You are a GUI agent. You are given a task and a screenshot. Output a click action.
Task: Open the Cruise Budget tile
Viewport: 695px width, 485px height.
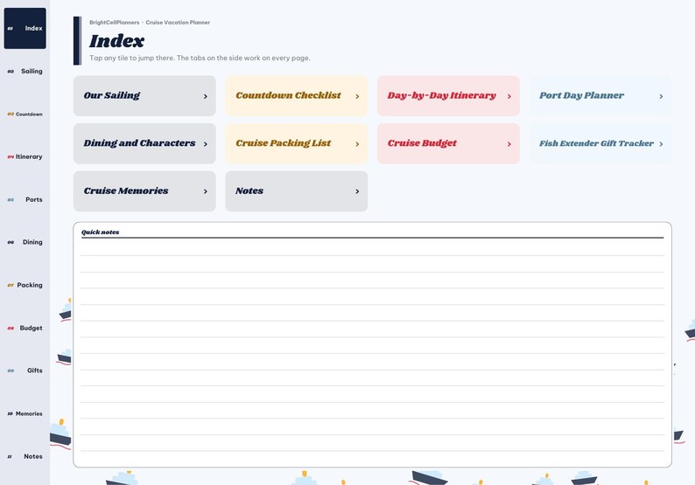pyautogui.click(x=448, y=143)
